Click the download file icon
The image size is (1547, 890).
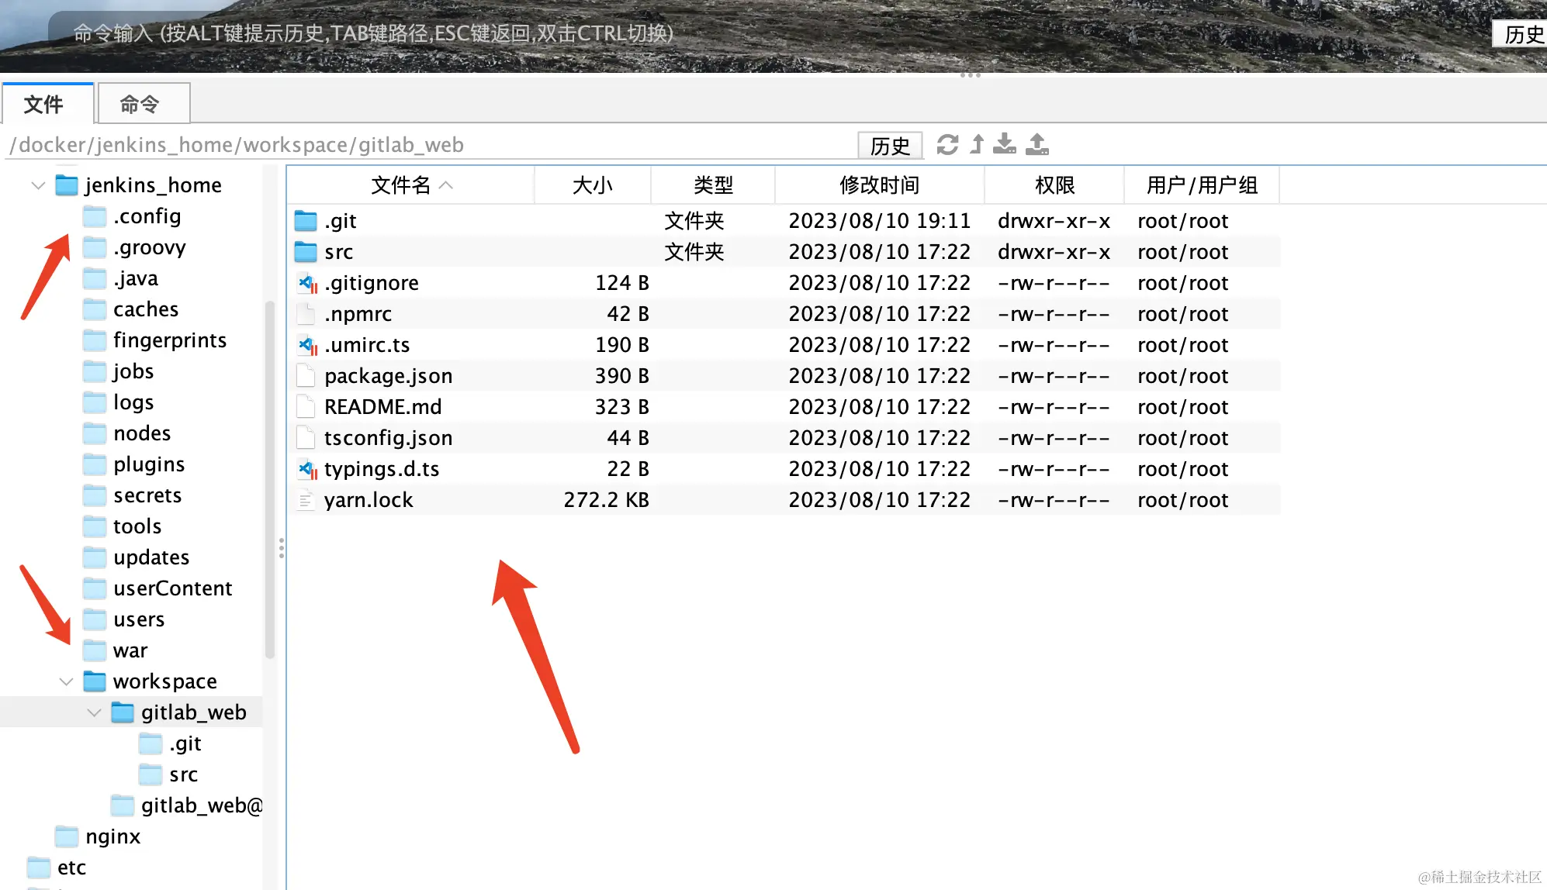pos(1005,144)
